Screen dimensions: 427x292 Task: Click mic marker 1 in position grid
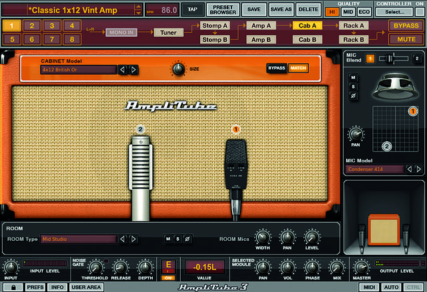(x=413, y=111)
